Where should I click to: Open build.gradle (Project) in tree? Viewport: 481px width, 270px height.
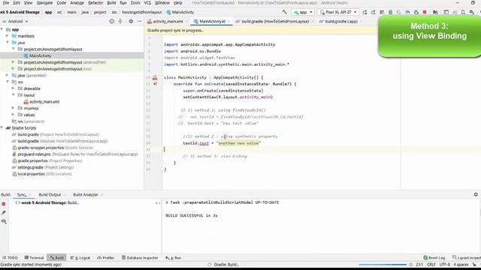tap(55, 135)
